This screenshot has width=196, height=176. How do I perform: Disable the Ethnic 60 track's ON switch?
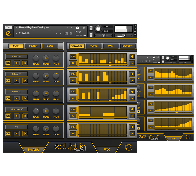point(8,98)
